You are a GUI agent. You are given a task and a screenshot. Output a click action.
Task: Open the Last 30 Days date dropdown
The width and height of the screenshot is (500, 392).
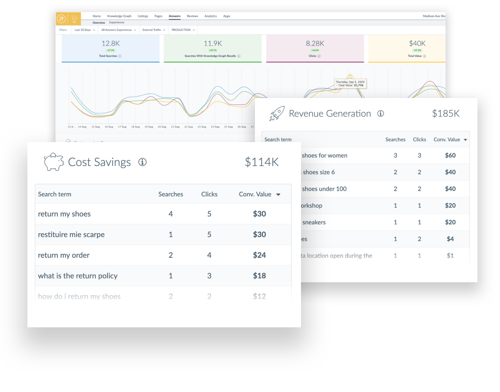84,30
